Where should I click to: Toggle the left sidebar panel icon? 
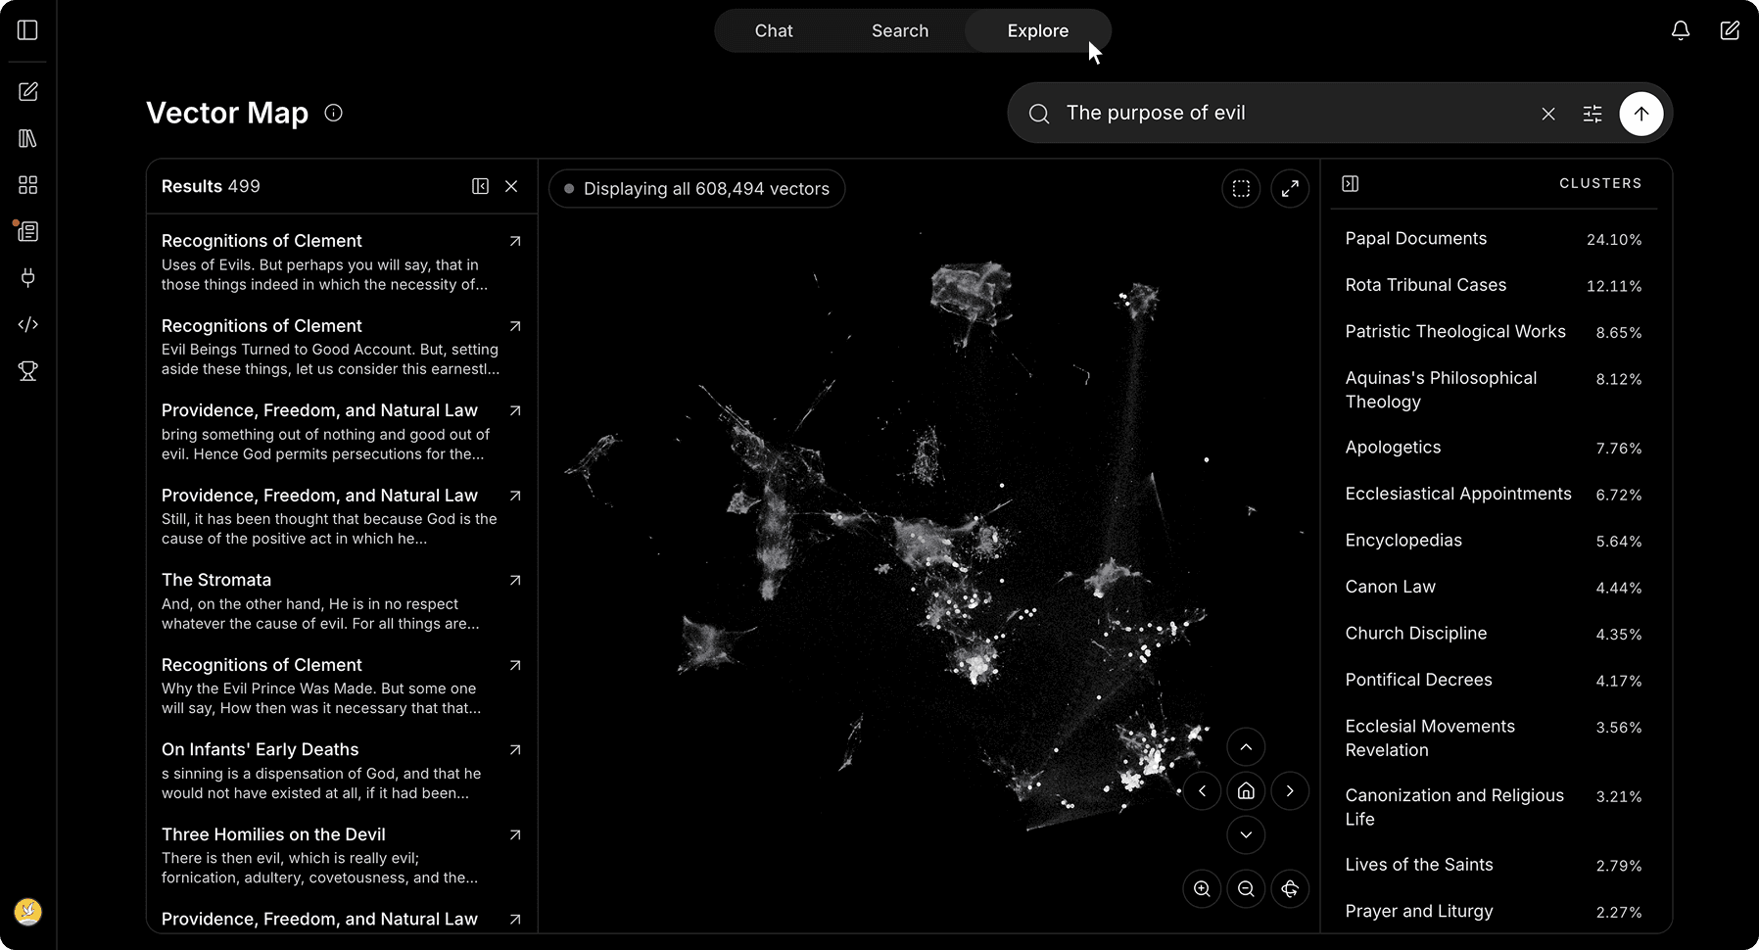click(x=27, y=30)
